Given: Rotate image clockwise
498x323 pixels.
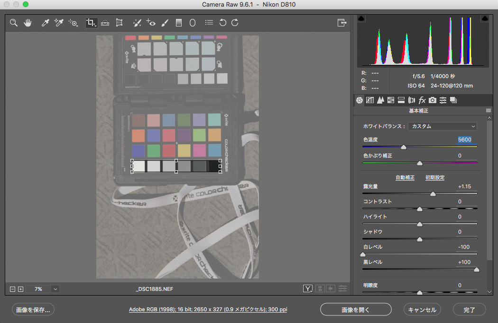Looking at the screenshot, I should pos(235,23).
